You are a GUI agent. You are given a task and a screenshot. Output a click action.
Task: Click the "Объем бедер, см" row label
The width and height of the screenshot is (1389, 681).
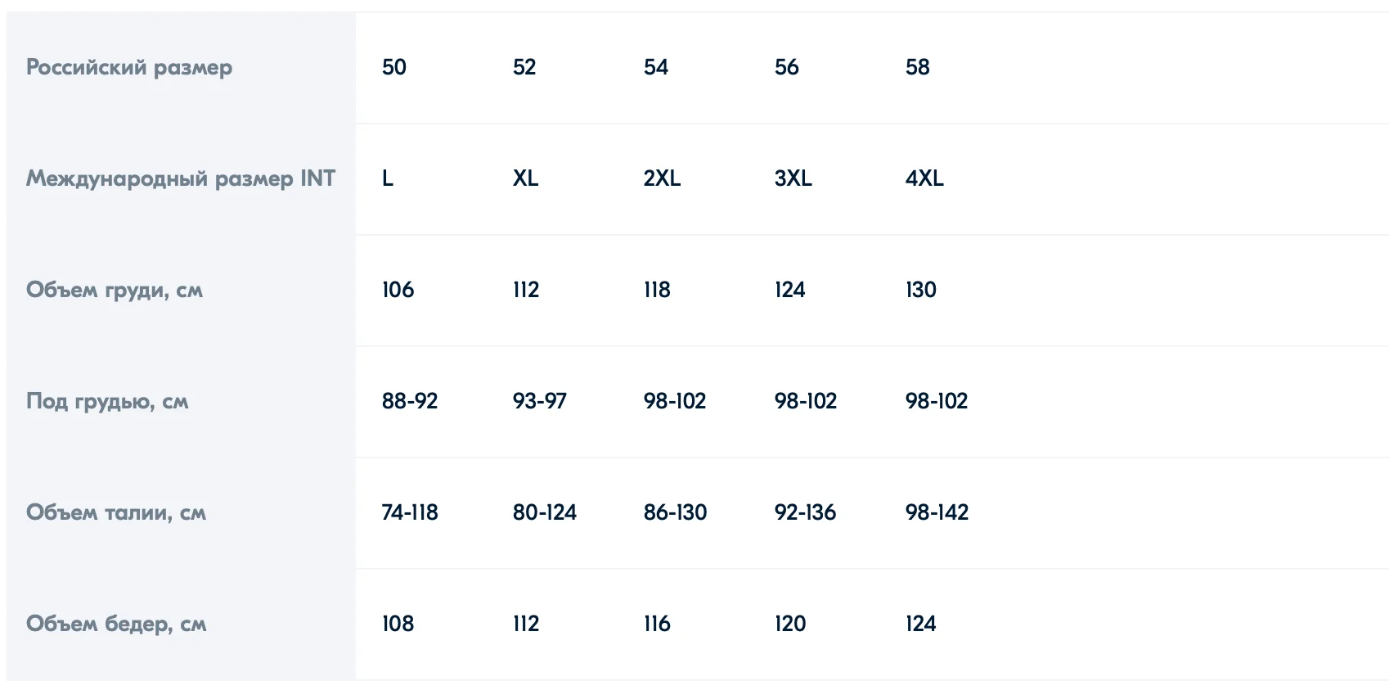(116, 624)
